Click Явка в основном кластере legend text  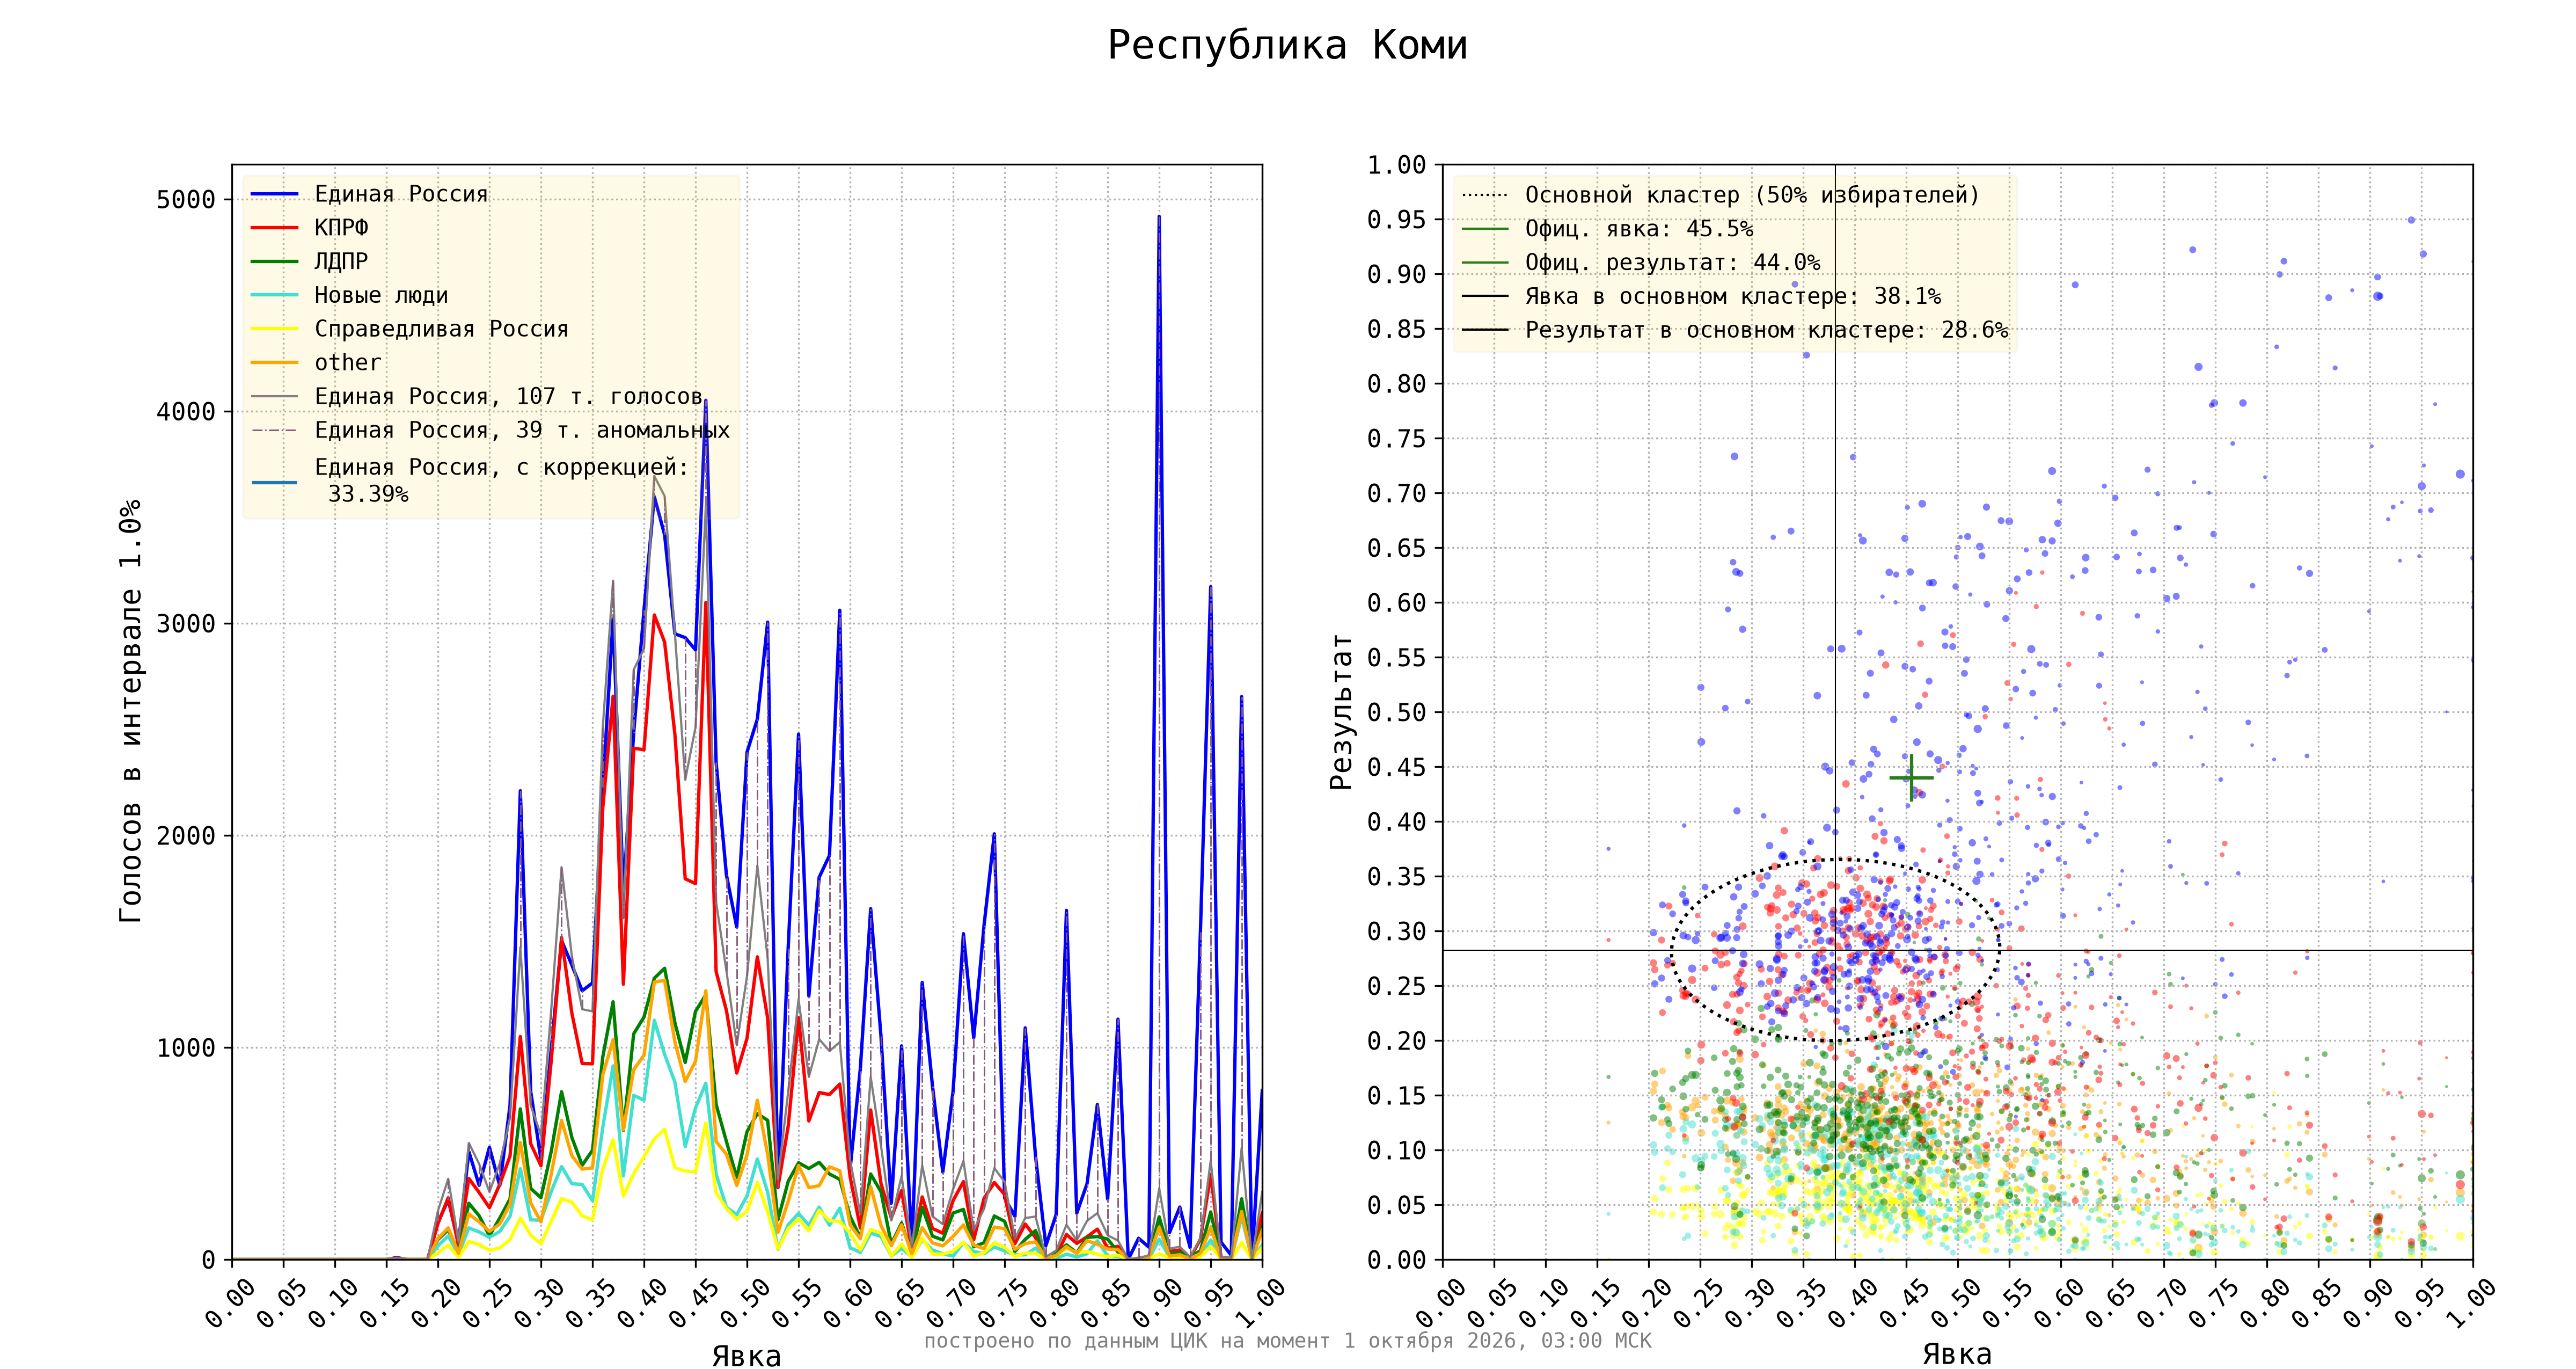[x=1733, y=297]
